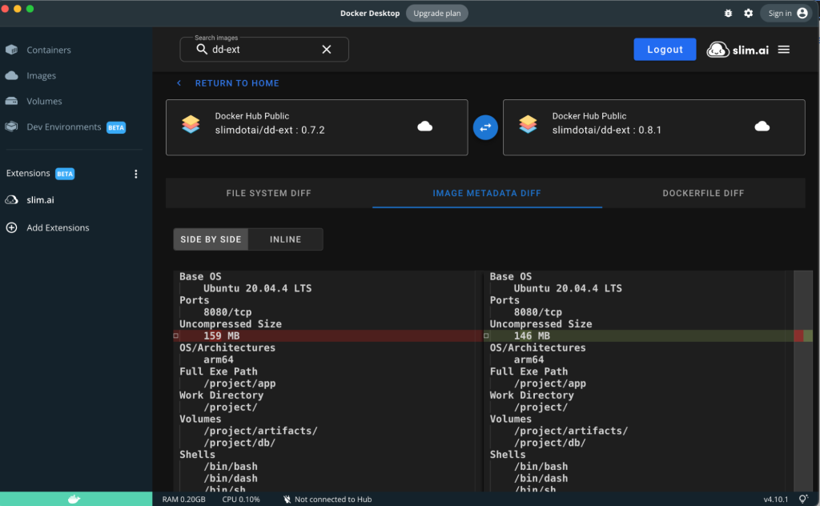Click left /bin/dash shell entry
Image resolution: width=820 pixels, height=506 pixels.
coord(230,478)
